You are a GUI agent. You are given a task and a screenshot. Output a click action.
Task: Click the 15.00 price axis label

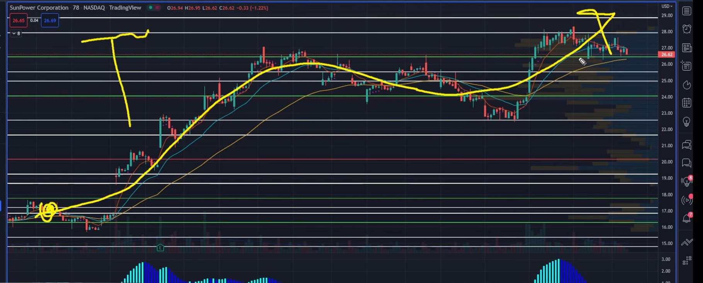(667, 243)
